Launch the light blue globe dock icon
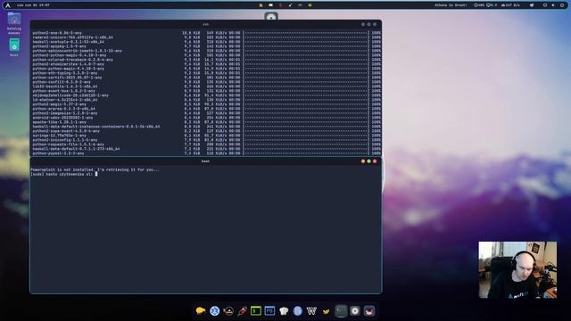Viewport: 571px width, 321px height. click(297, 311)
